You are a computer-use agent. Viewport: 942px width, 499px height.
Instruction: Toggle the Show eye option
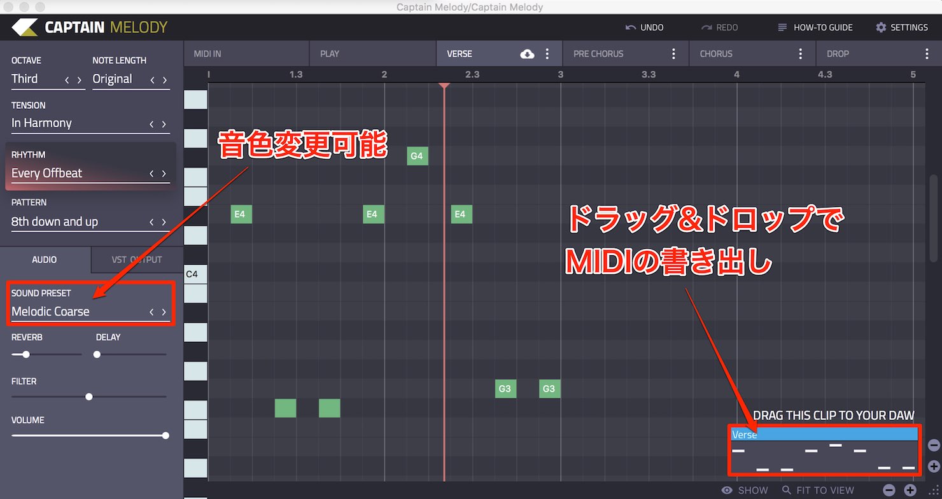click(x=745, y=490)
